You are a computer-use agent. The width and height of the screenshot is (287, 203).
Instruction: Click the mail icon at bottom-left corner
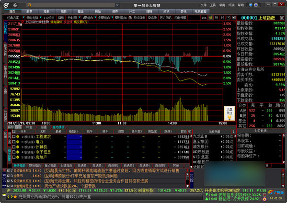(x=4, y=195)
